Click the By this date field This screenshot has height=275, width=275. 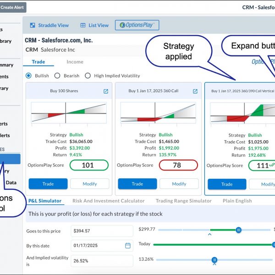pyautogui.click(x=102, y=246)
